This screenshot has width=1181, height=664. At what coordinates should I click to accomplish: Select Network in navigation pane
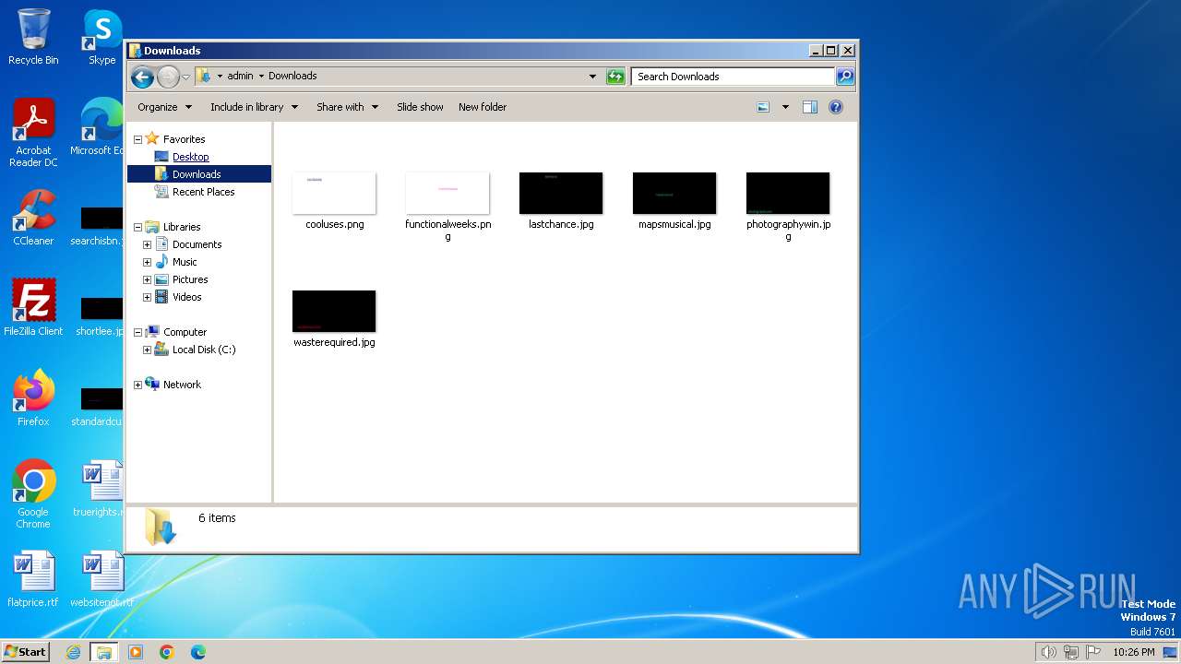point(181,385)
